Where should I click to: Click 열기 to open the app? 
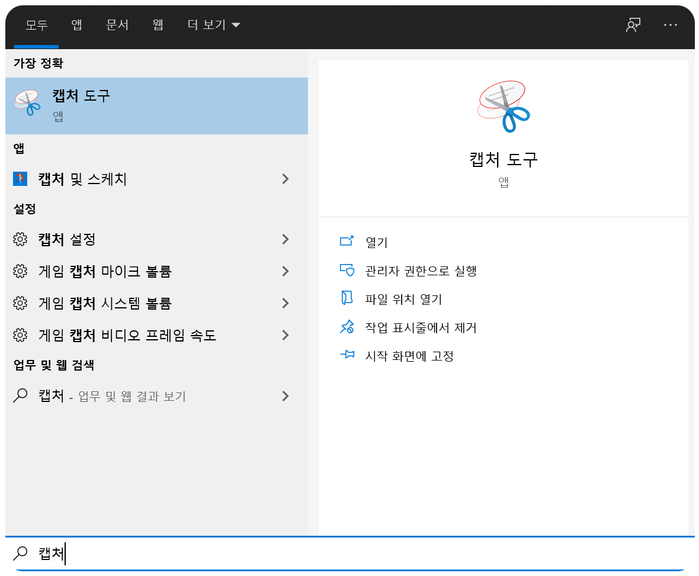(x=377, y=242)
